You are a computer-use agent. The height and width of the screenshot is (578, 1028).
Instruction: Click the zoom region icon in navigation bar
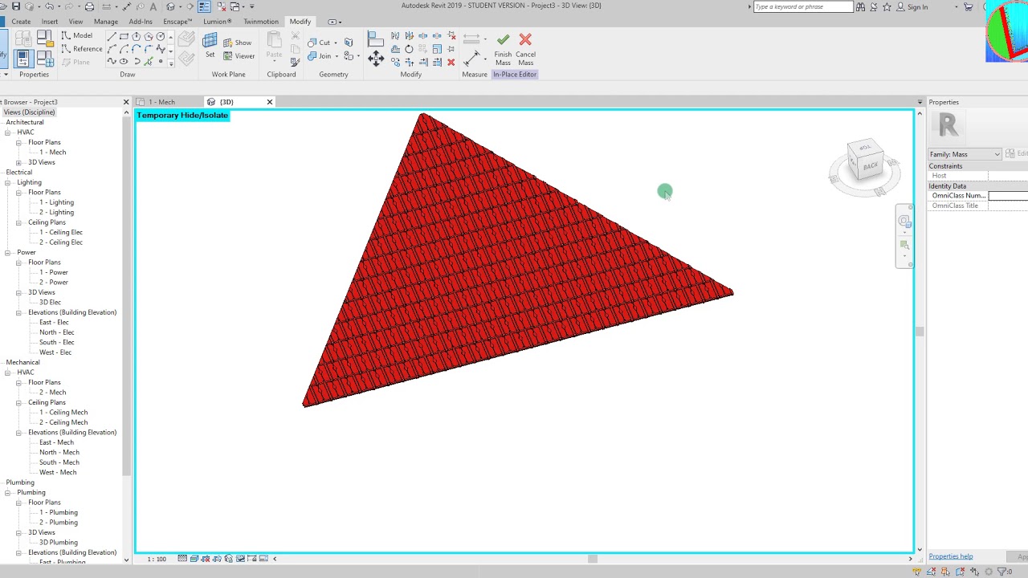[905, 246]
